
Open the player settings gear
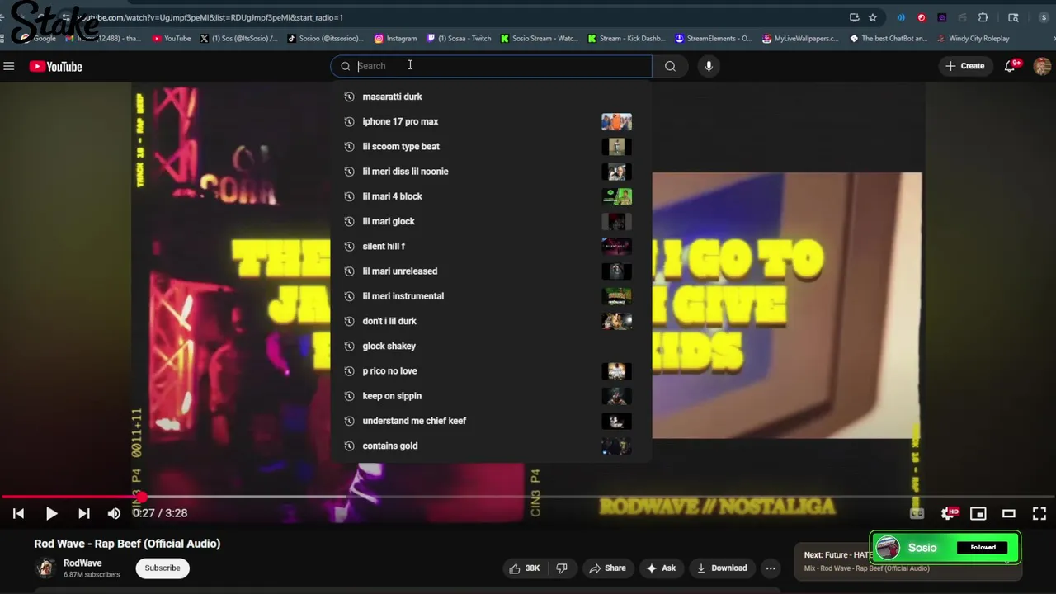point(950,513)
